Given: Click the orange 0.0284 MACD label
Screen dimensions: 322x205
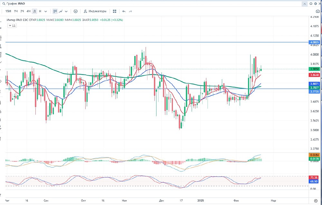Looking at the screenshot, I should [315, 155].
